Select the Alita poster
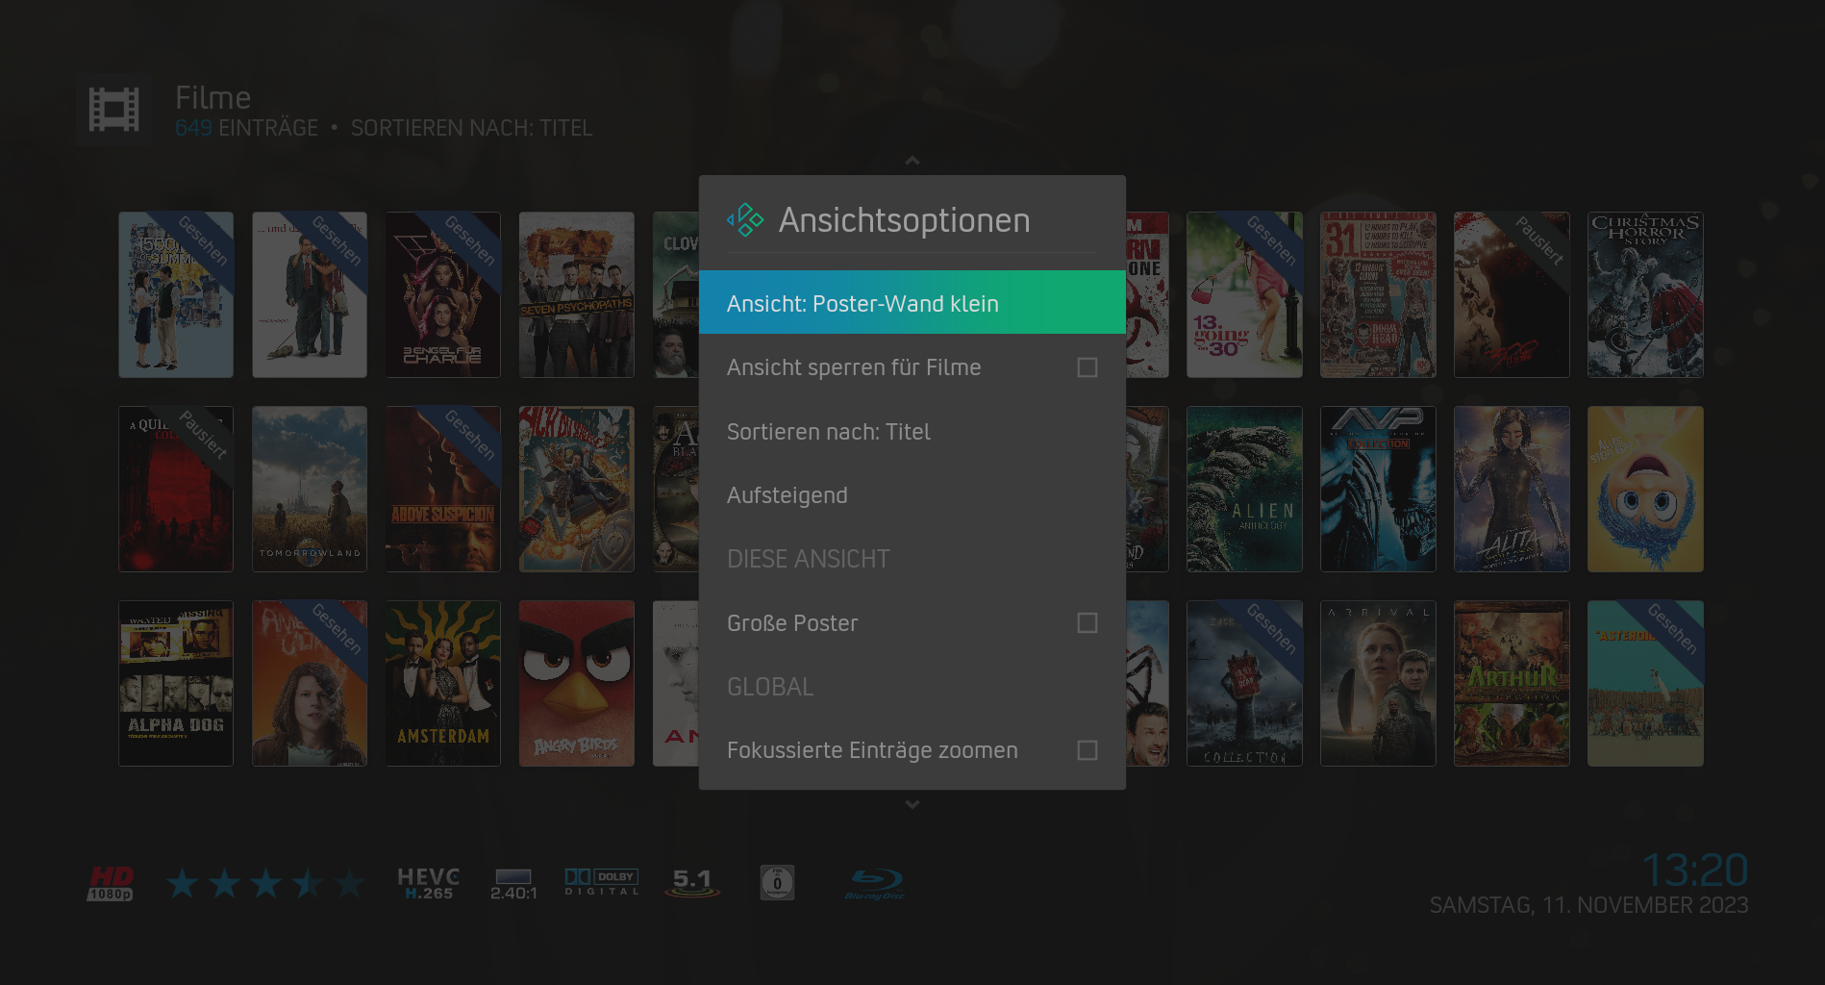 1512,489
